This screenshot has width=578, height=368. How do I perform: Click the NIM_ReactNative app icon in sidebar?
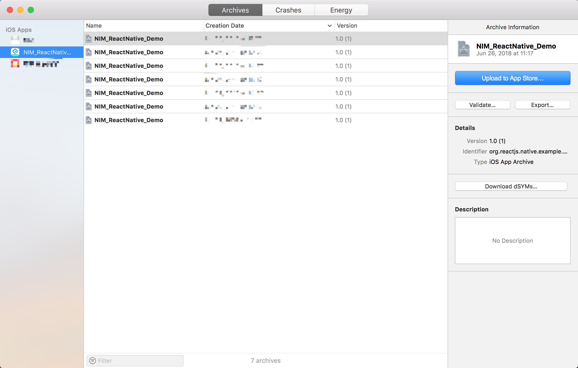15,52
